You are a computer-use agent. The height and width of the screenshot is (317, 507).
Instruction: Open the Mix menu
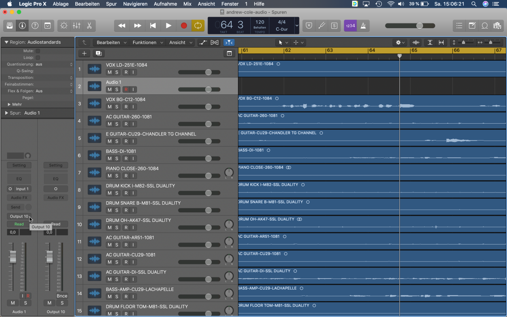point(187,4)
